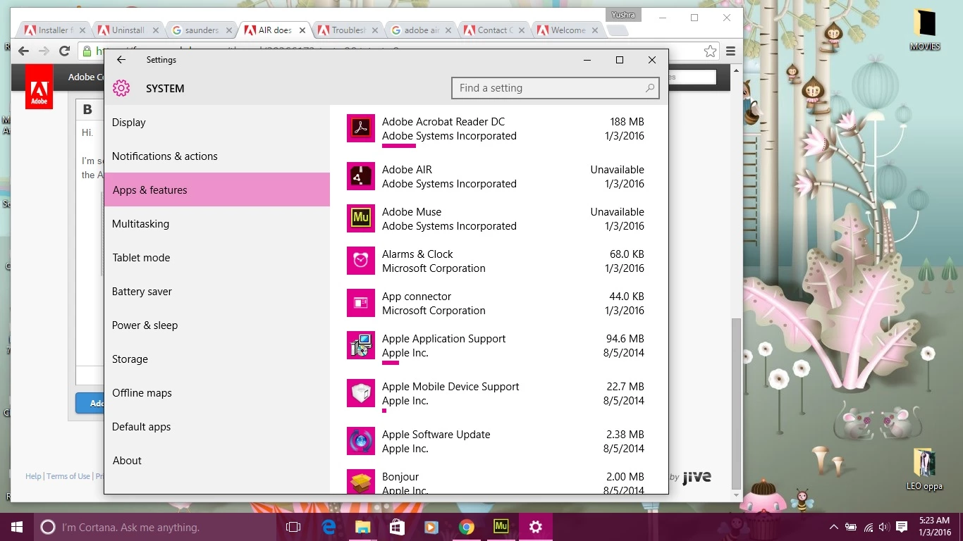Click the Settings gear on the taskbar
The height and width of the screenshot is (541, 963).
point(536,527)
